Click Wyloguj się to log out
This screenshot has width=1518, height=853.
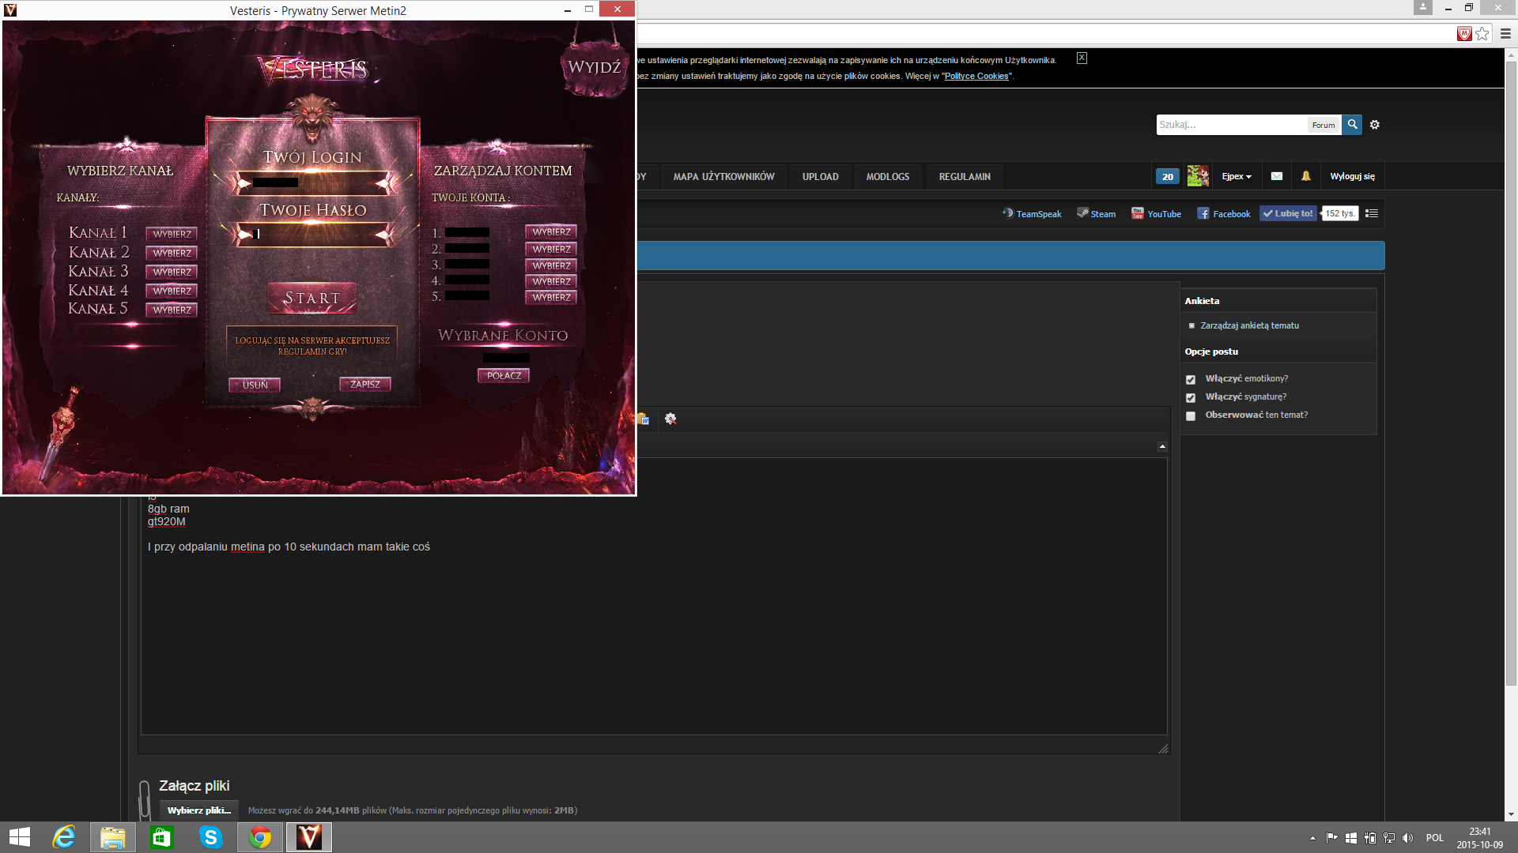tap(1352, 176)
